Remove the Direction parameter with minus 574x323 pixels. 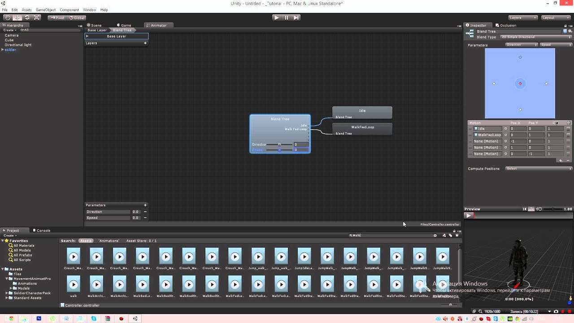pos(145,212)
